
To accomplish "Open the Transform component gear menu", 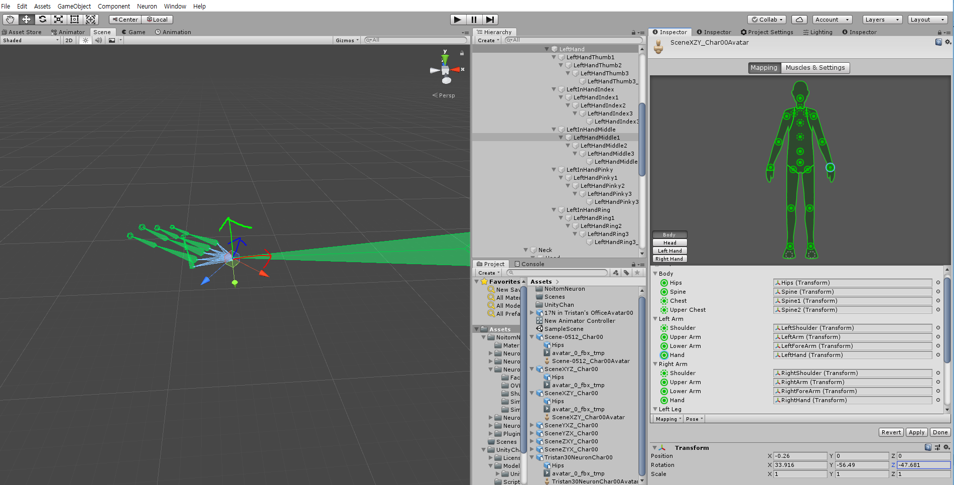I will (x=947, y=447).
